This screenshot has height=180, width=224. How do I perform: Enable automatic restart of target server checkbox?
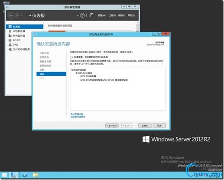pos(71,57)
